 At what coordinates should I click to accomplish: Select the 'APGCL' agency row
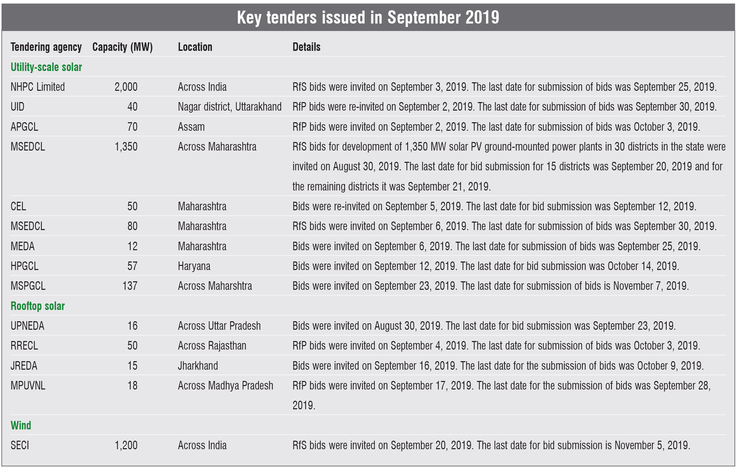coord(24,127)
